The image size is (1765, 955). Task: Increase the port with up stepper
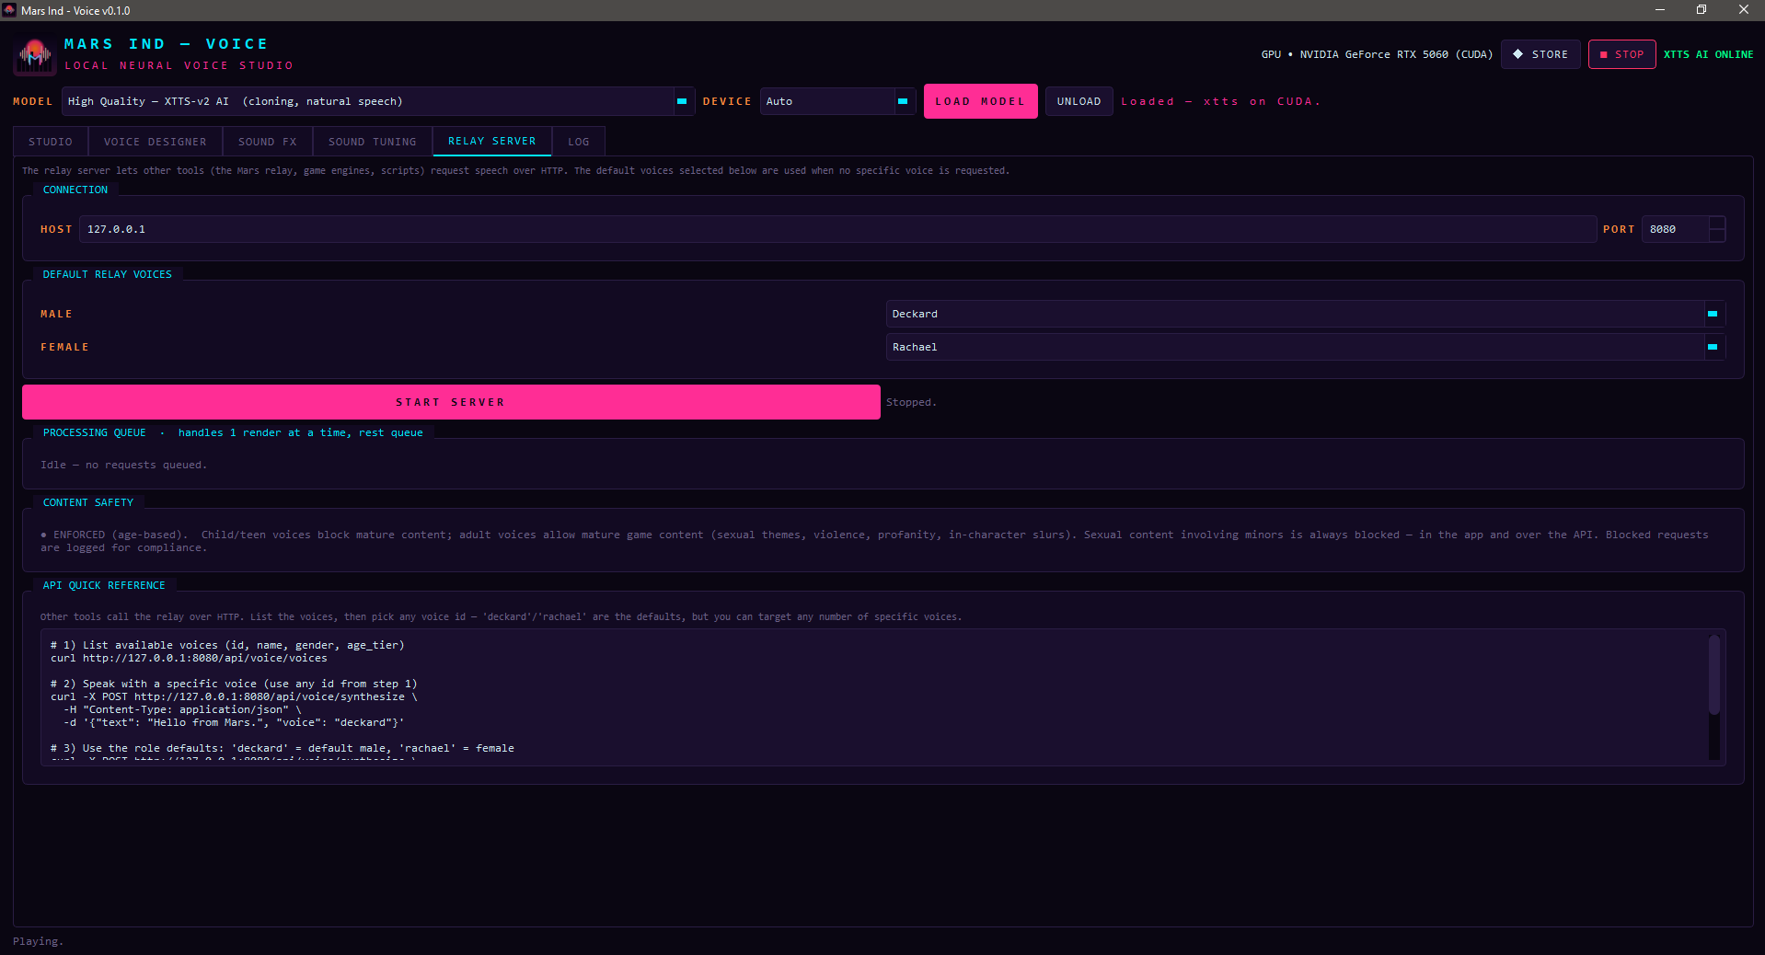pyautogui.click(x=1717, y=223)
